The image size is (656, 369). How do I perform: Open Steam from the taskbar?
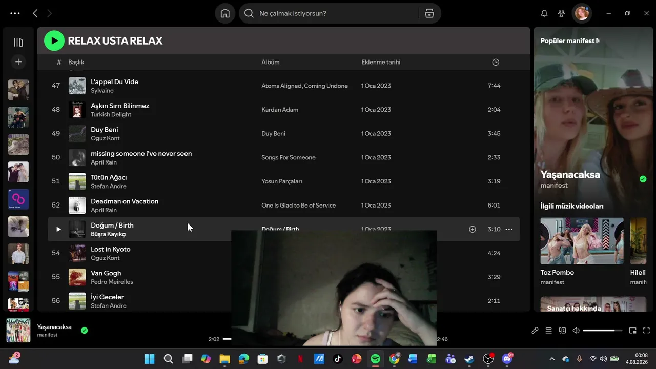click(x=469, y=359)
